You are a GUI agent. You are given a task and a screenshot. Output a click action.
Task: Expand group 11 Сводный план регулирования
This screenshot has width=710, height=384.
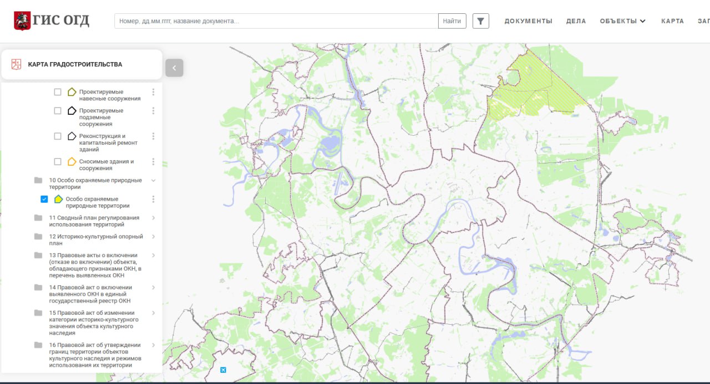pyautogui.click(x=154, y=218)
